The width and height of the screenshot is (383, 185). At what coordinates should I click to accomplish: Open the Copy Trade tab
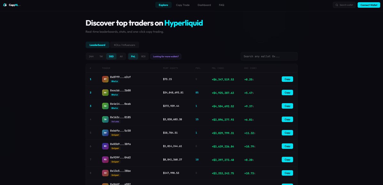pos(183,5)
